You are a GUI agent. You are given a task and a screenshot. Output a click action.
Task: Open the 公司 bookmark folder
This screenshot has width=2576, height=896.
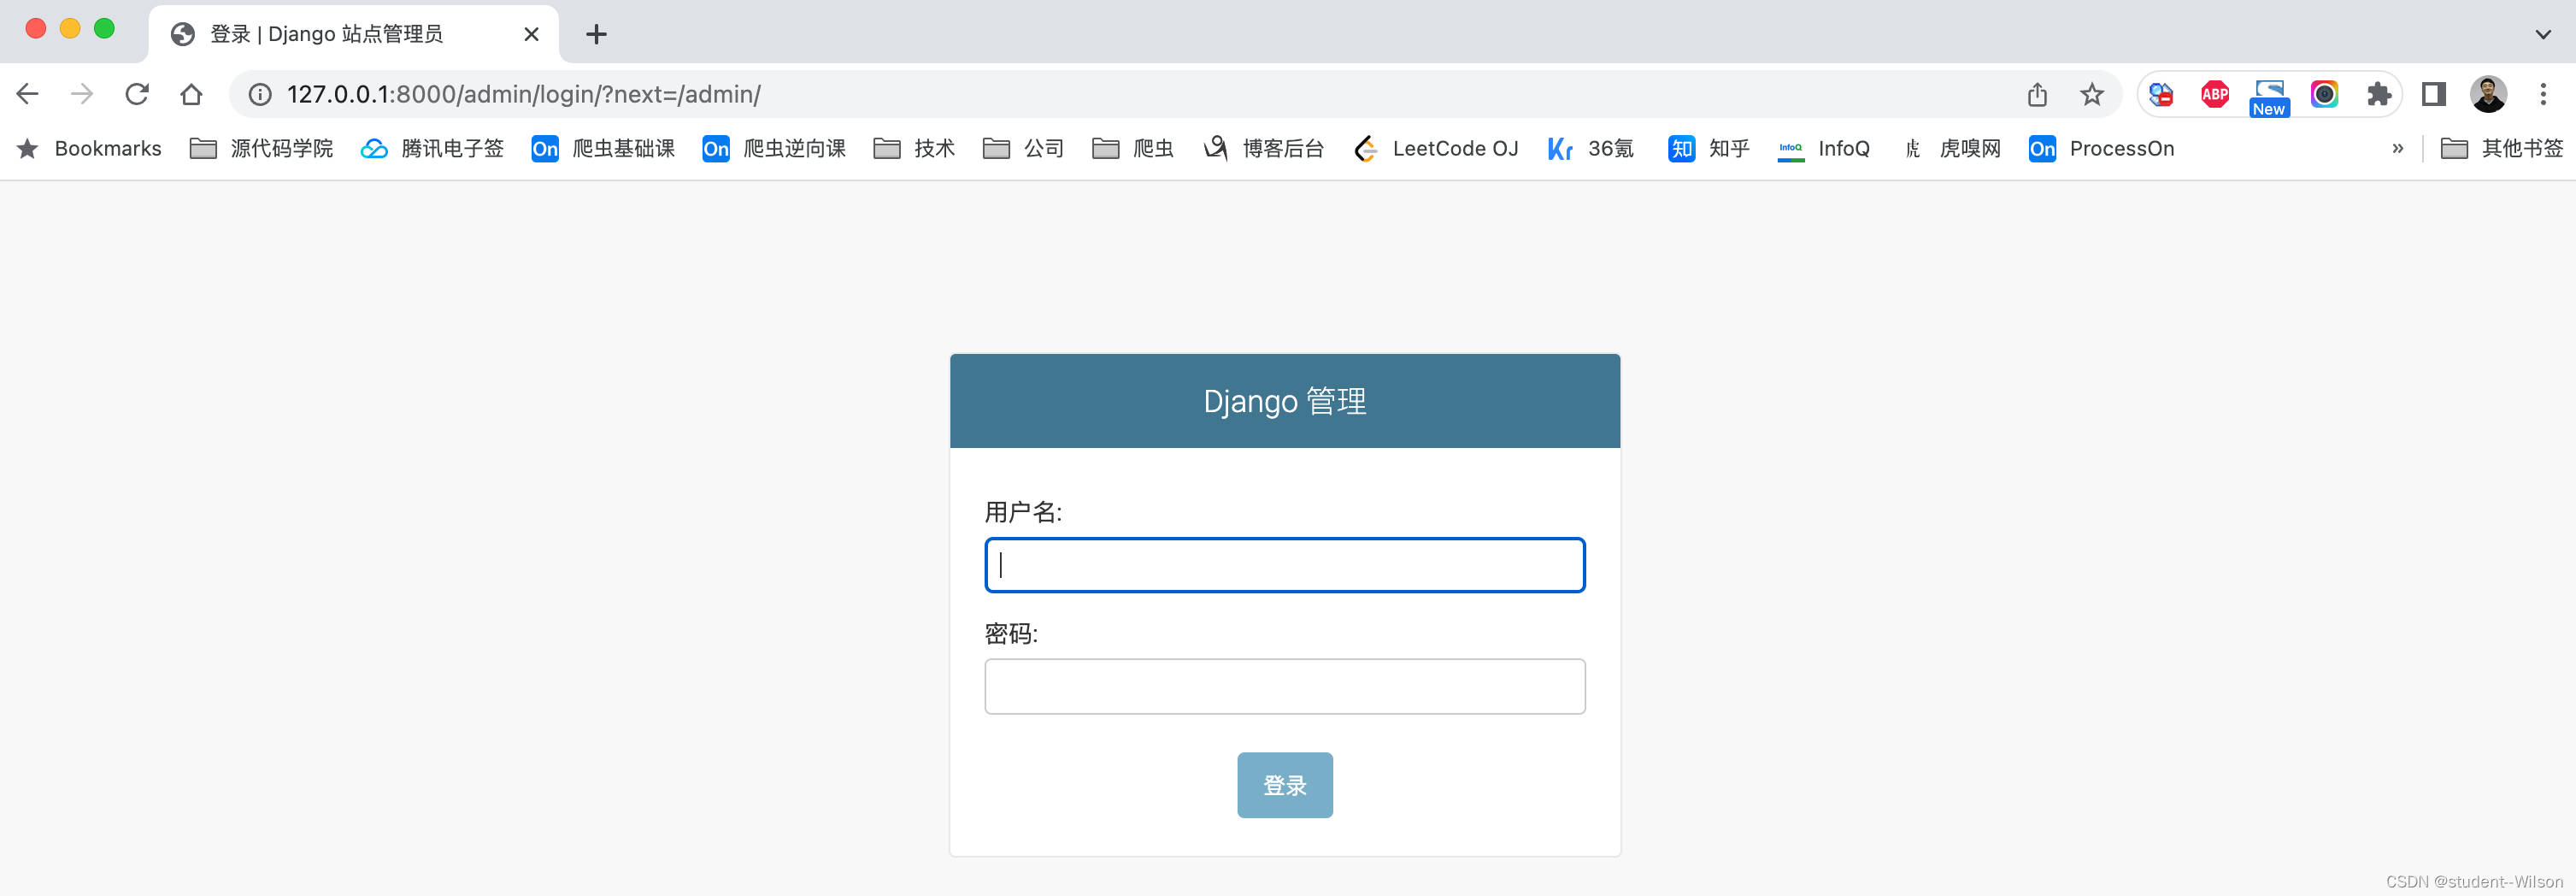point(1023,149)
